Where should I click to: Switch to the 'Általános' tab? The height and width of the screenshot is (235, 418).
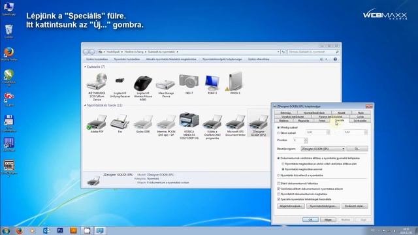coord(283,121)
